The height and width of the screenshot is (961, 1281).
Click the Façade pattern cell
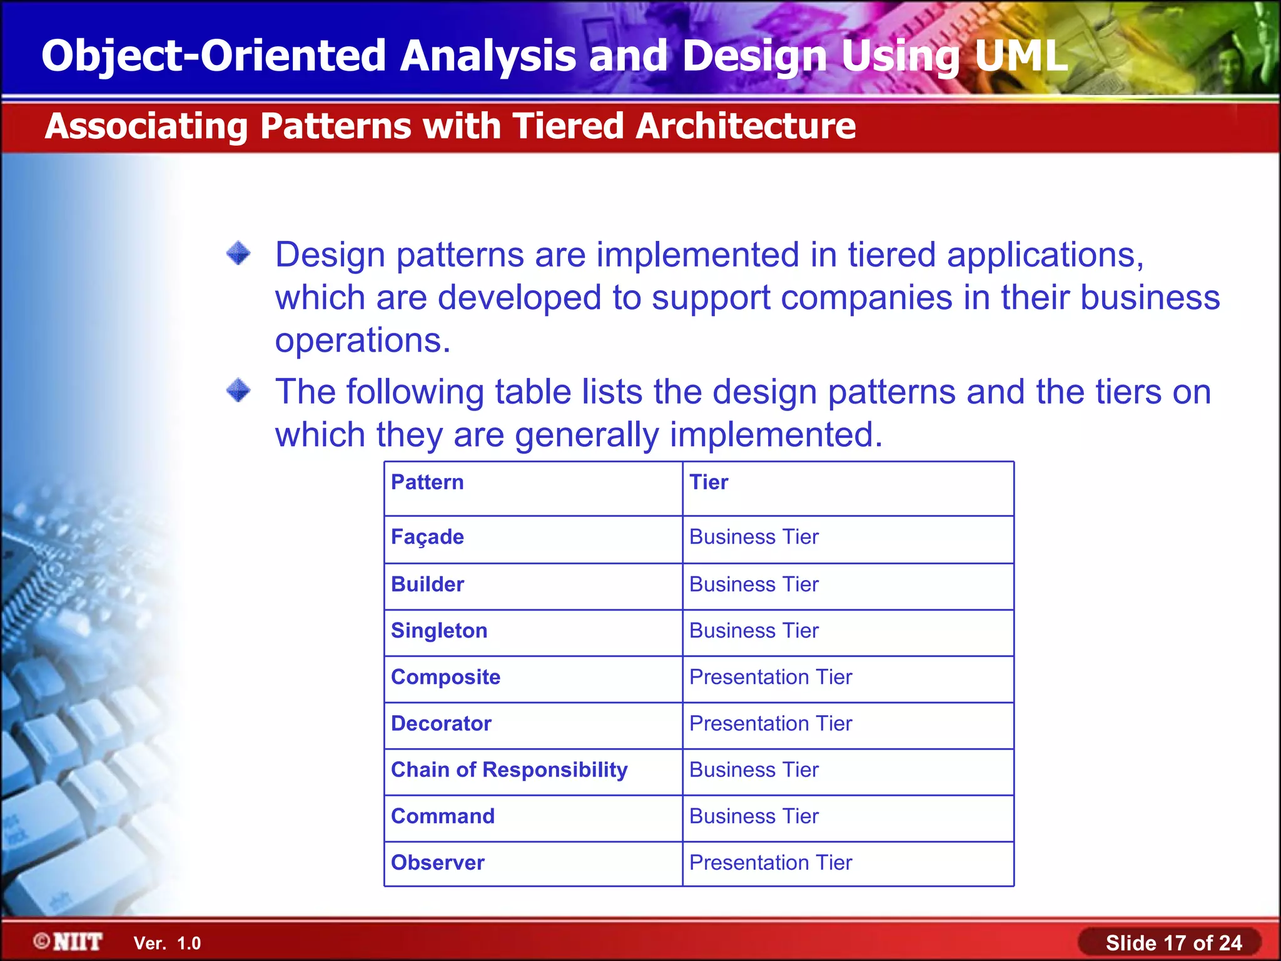pyautogui.click(x=427, y=537)
